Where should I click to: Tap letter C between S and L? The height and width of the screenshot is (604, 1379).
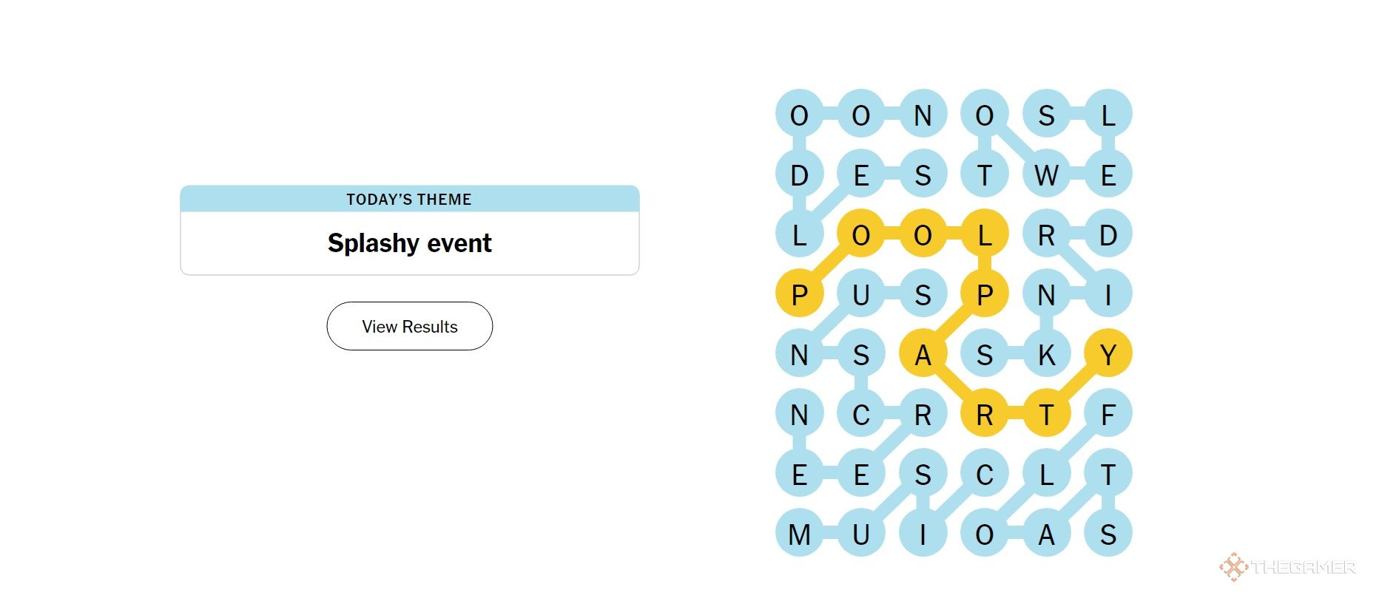[x=984, y=475]
